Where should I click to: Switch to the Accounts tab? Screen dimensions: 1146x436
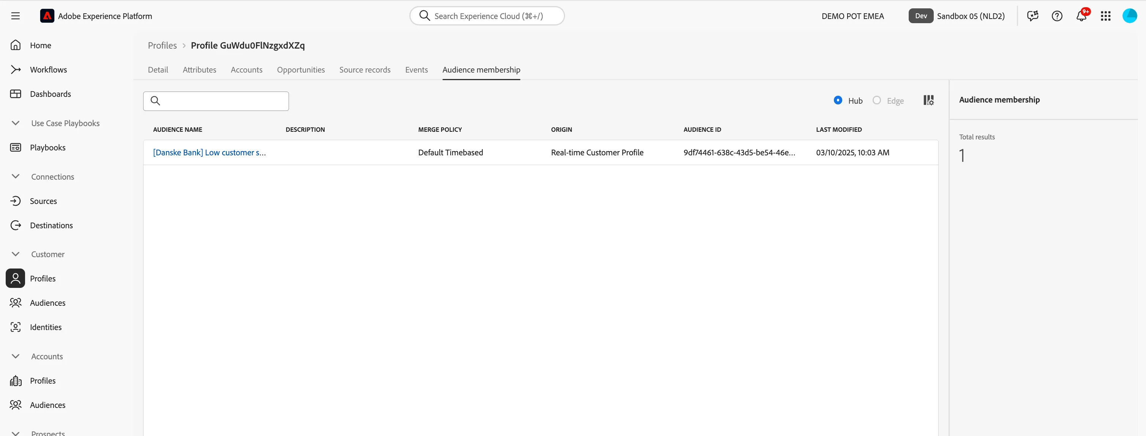[246, 70]
